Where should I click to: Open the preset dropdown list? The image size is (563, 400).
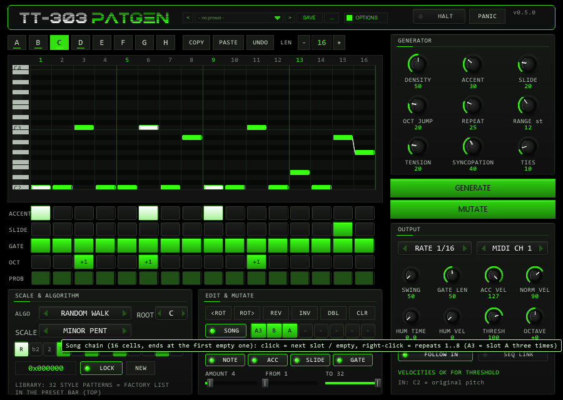[238, 17]
